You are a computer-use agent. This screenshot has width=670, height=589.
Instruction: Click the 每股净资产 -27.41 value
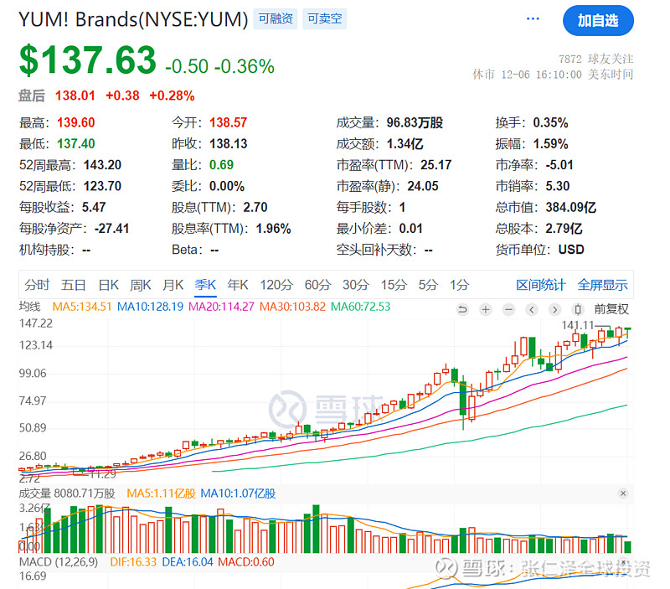point(111,228)
